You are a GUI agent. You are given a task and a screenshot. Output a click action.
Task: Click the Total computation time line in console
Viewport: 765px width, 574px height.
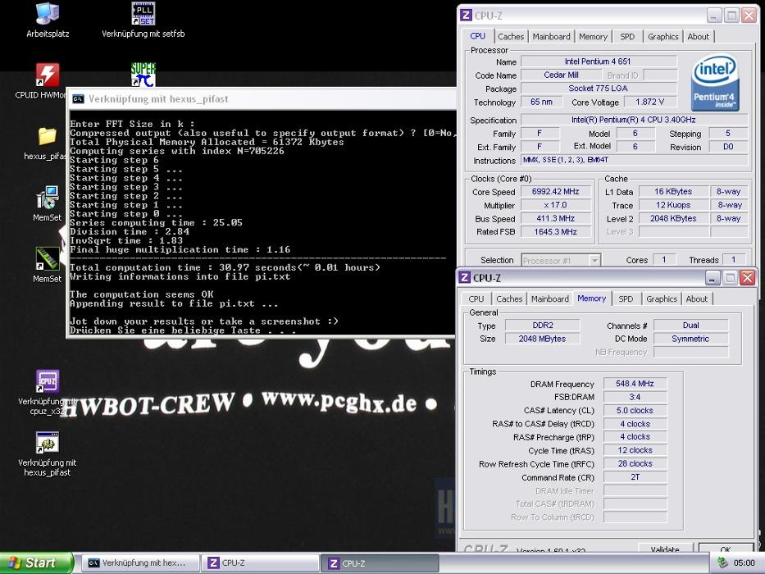[x=225, y=267]
